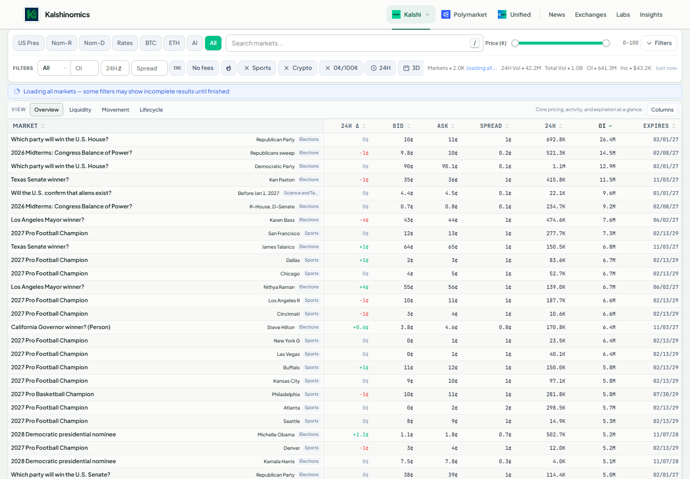This screenshot has width=690, height=479.
Task: Switch to the Lifecycle view tab
Action: click(151, 110)
